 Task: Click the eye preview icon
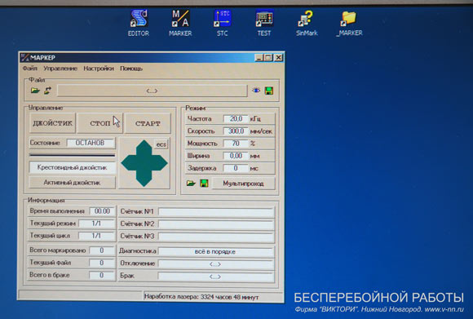pyautogui.click(x=256, y=91)
